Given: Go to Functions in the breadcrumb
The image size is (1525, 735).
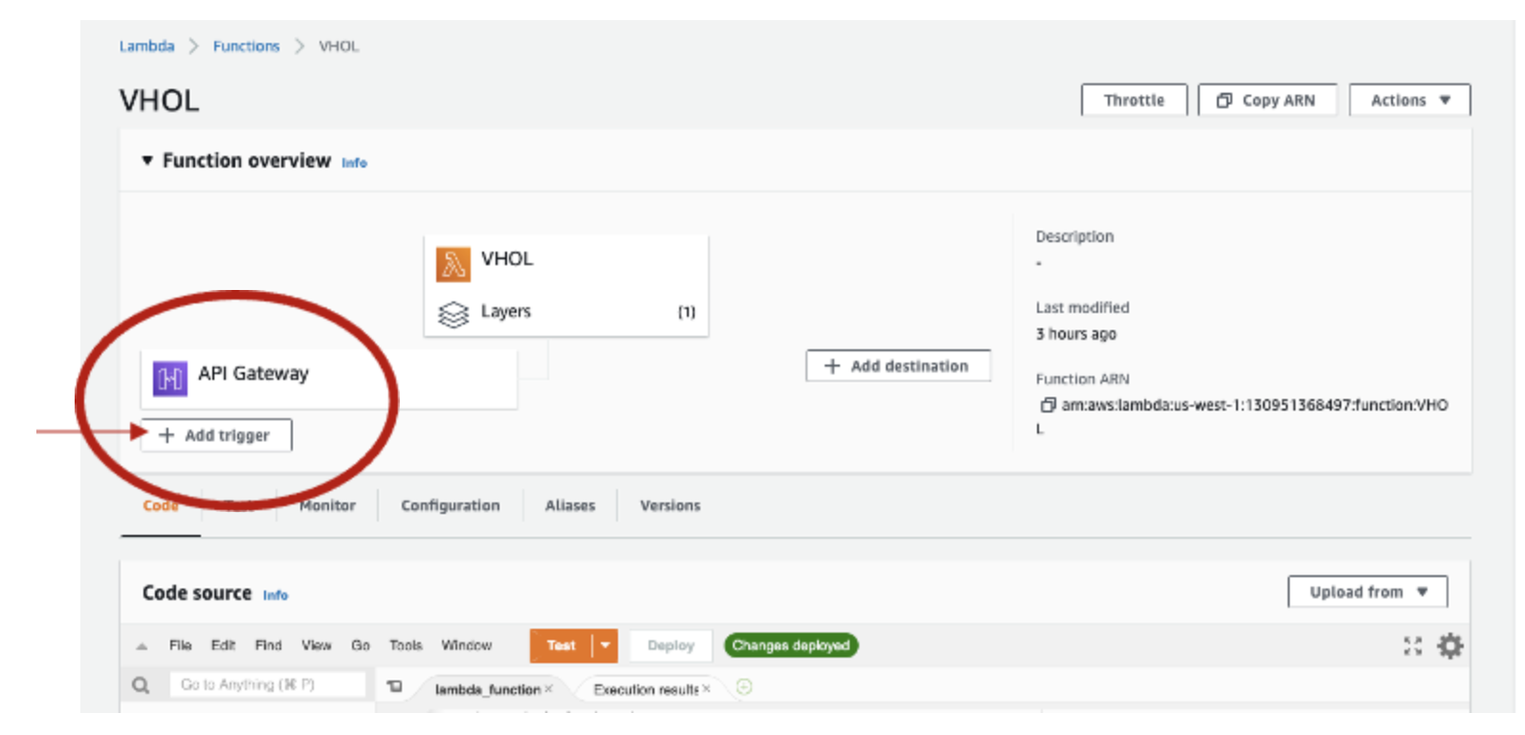Looking at the screenshot, I should coord(246,46).
